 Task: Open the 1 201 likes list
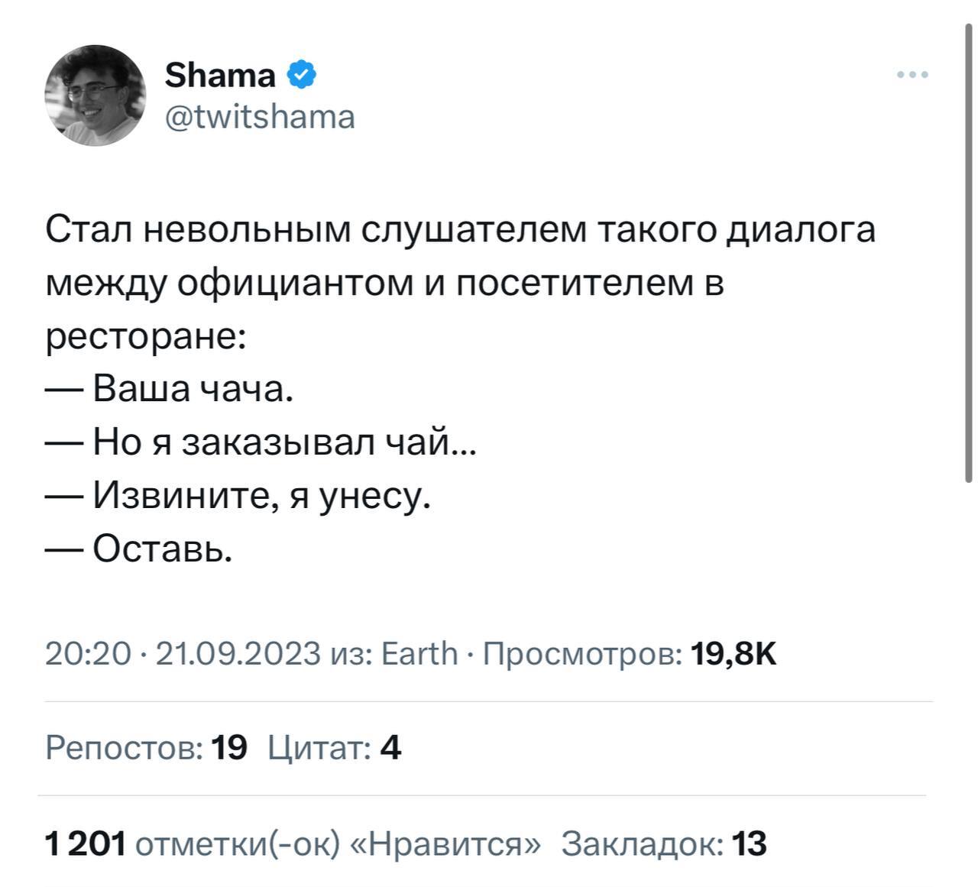pos(293,844)
